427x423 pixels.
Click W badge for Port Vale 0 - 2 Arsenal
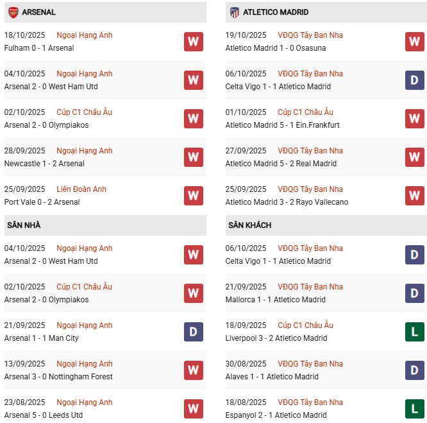coord(194,196)
